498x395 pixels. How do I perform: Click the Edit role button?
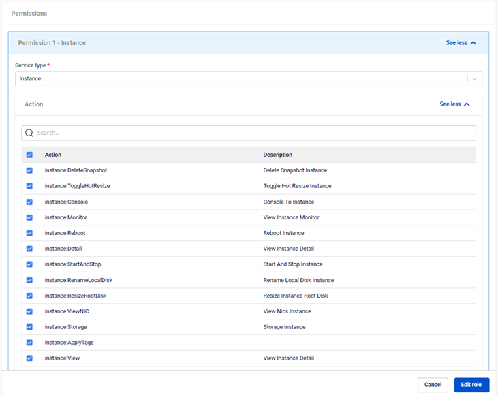pos(471,385)
